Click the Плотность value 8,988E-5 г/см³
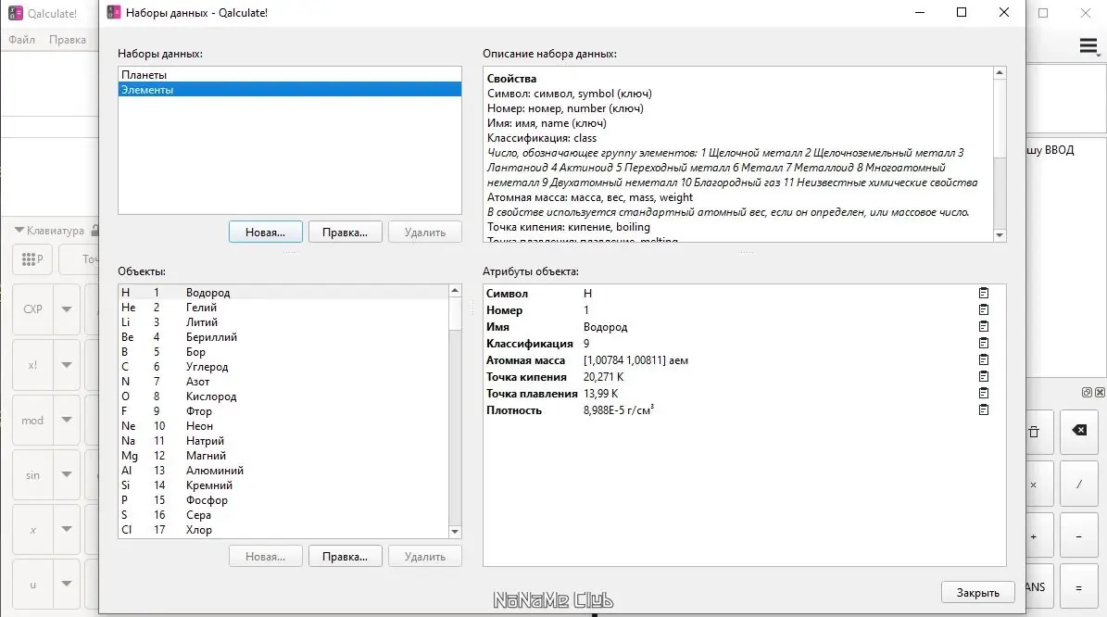Image resolution: width=1107 pixels, height=617 pixels. pyautogui.click(x=619, y=410)
